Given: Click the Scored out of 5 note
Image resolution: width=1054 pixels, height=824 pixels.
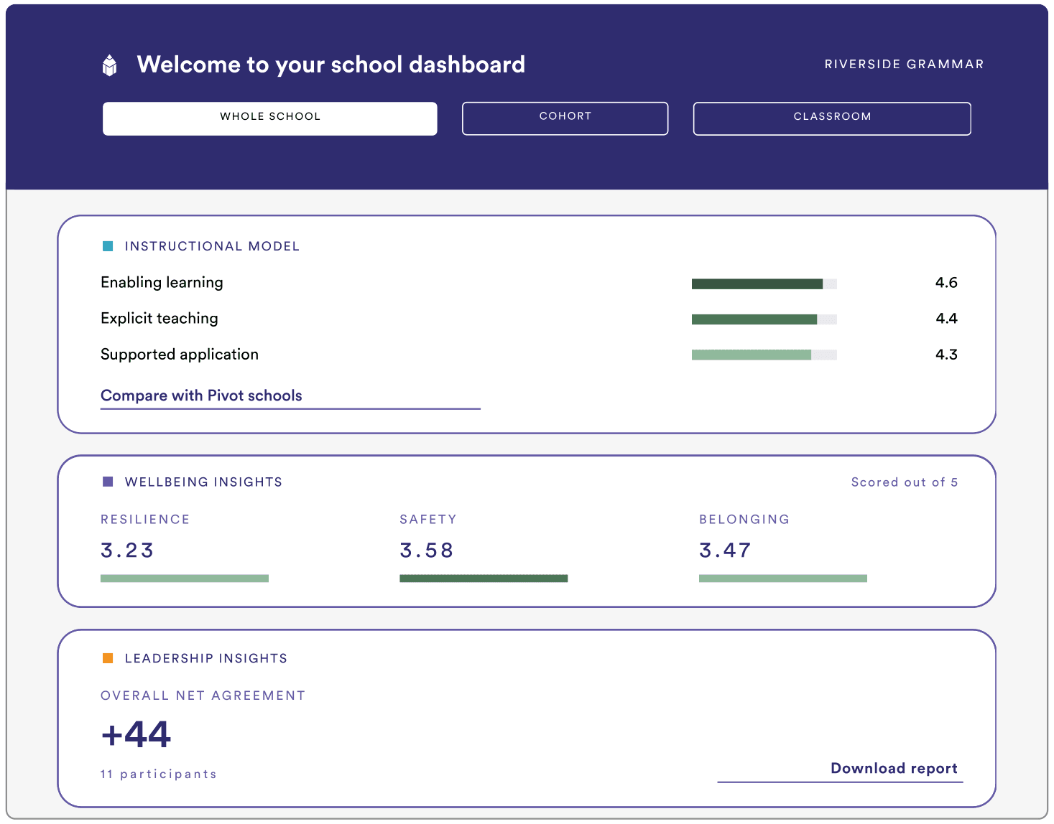Looking at the screenshot, I should tap(905, 482).
